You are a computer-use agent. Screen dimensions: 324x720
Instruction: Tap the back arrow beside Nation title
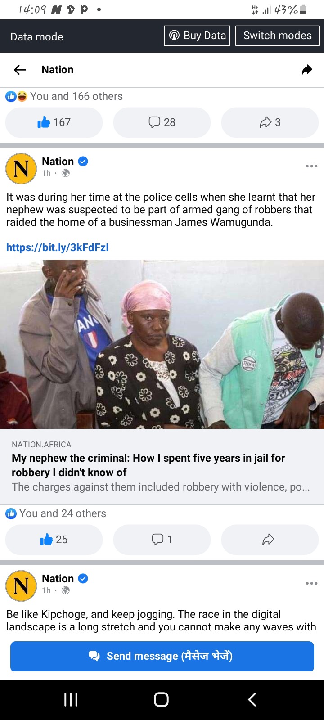tap(20, 70)
